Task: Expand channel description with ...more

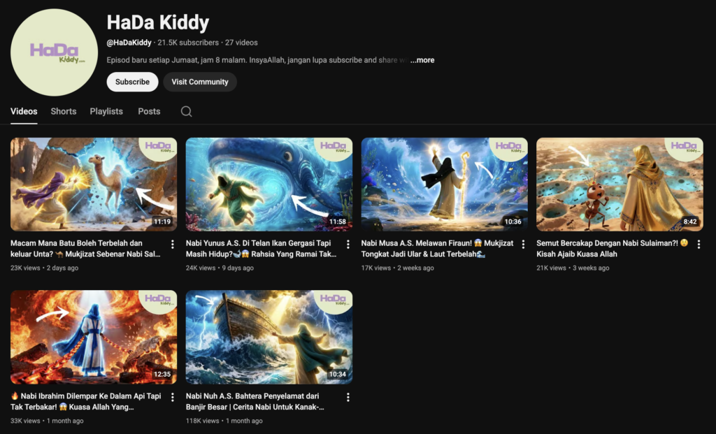Action: click(422, 60)
